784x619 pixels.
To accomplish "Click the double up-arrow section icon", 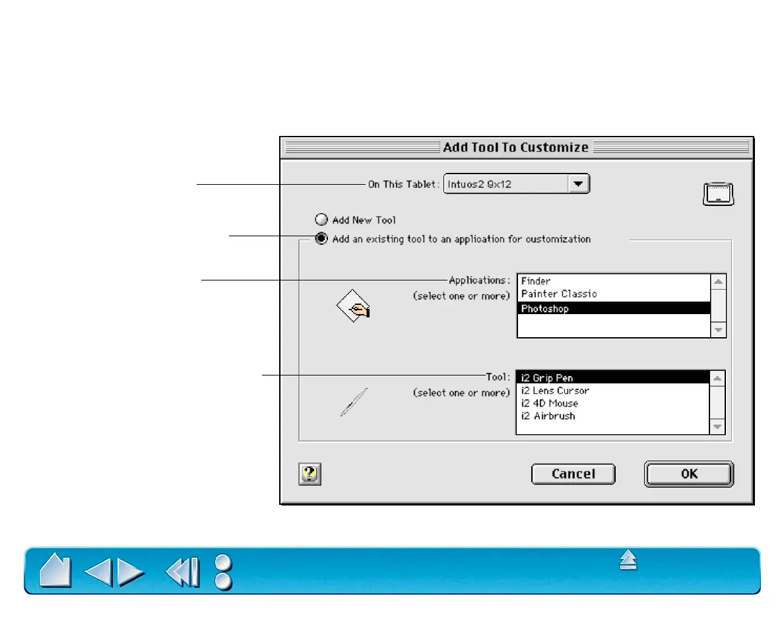I will tap(628, 560).
